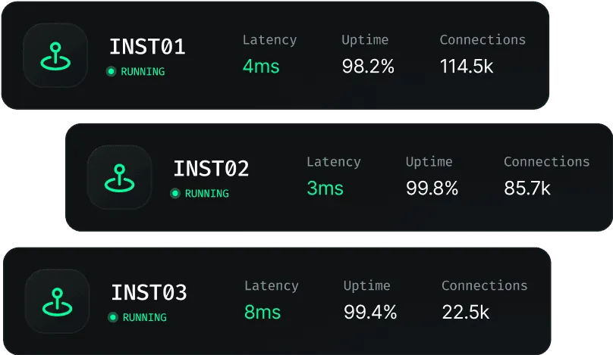Click the 4ms latency value
Viewport: 613px width, 355px height.
tap(261, 67)
